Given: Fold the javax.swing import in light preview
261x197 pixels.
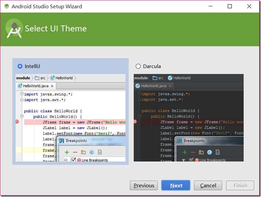Looking at the screenshot, I should (x=22, y=94).
